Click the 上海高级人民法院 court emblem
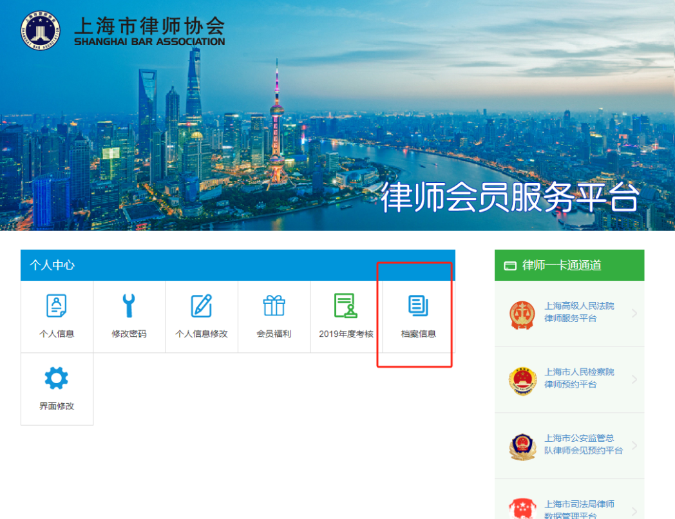Image resolution: width=675 pixels, height=519 pixels. point(522,314)
